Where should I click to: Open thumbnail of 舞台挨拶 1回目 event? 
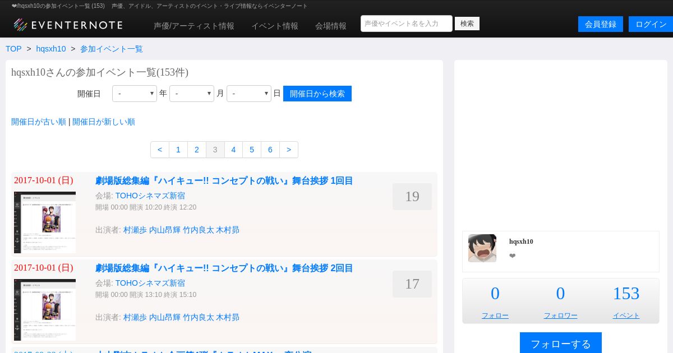click(45, 222)
